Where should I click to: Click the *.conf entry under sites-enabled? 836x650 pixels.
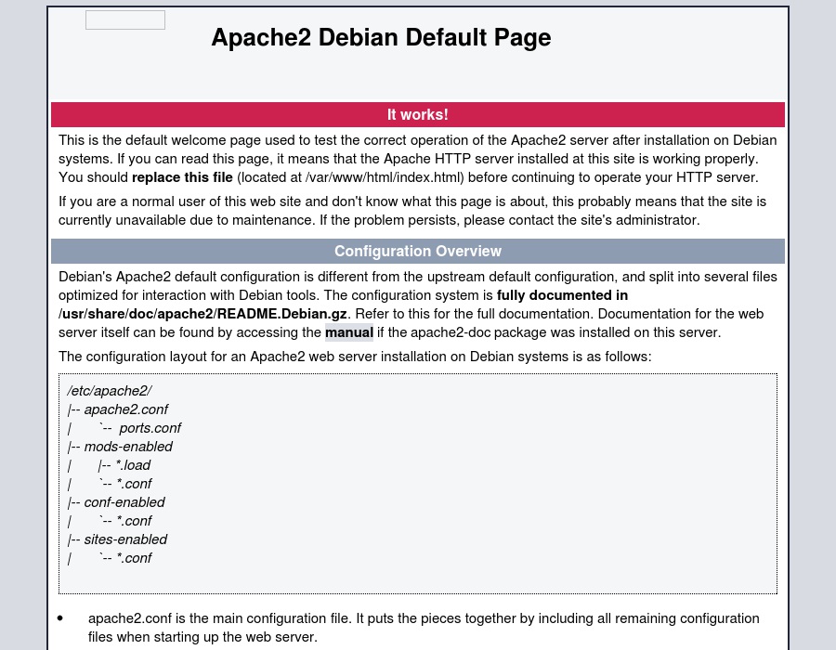pos(134,558)
